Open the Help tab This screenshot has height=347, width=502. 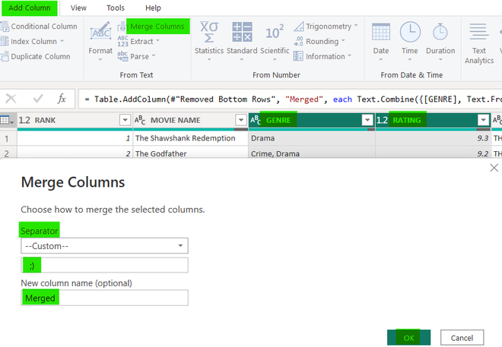153,8
